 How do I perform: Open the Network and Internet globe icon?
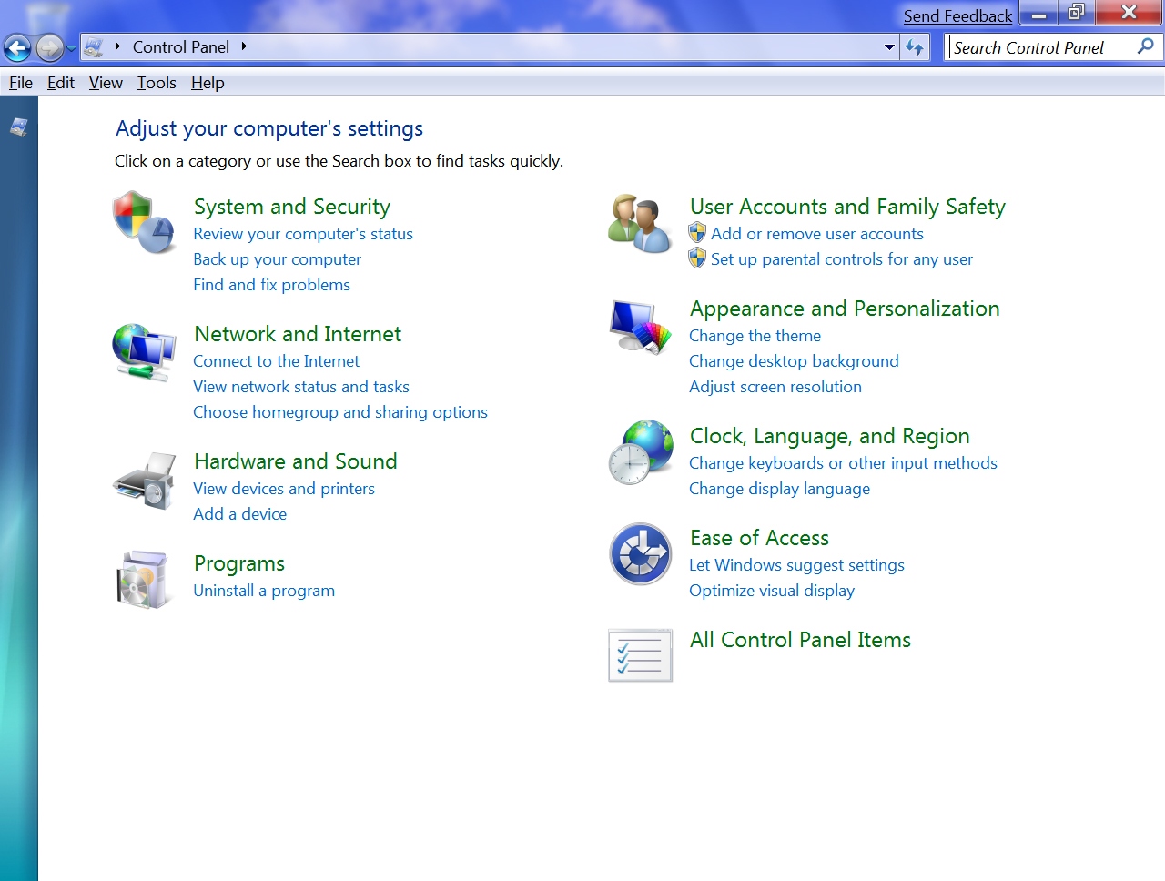pos(144,352)
